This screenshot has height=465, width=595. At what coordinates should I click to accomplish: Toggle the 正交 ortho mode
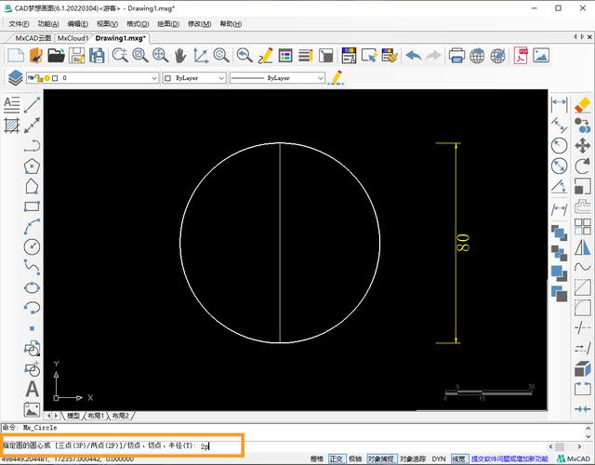(x=337, y=458)
